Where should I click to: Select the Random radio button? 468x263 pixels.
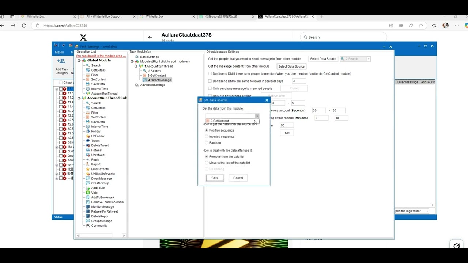pyautogui.click(x=207, y=142)
